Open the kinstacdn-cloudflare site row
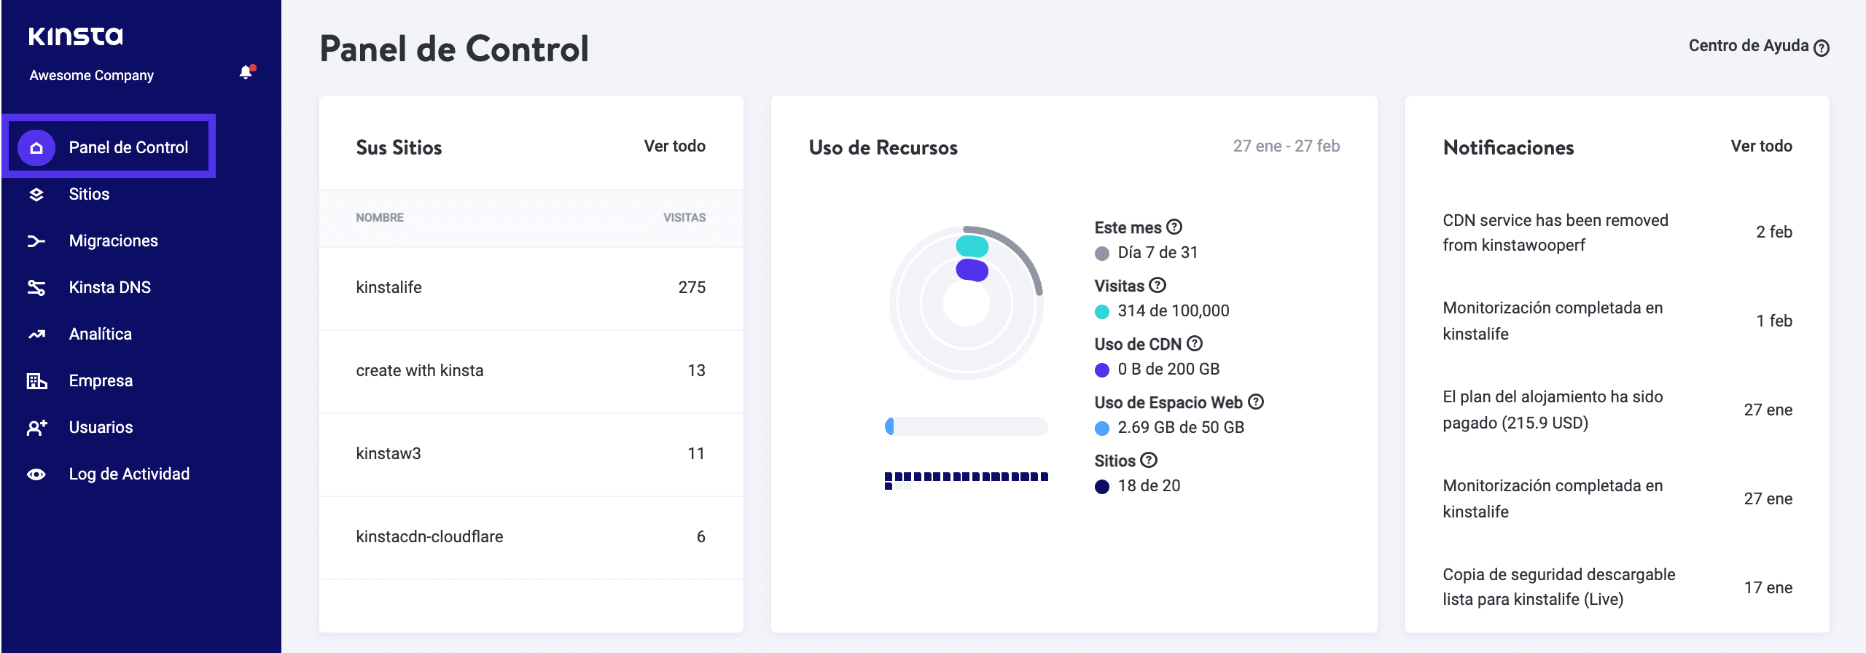 [x=429, y=537]
